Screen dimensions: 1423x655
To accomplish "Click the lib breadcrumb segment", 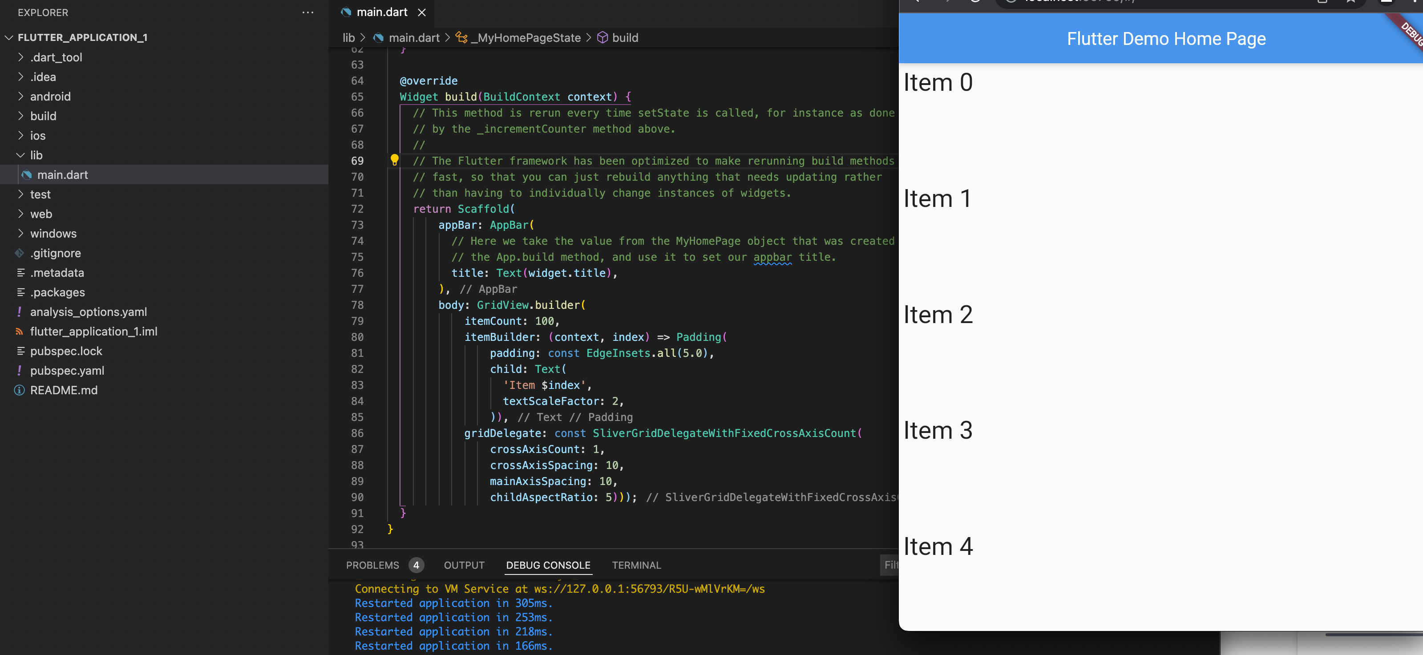I will [348, 37].
